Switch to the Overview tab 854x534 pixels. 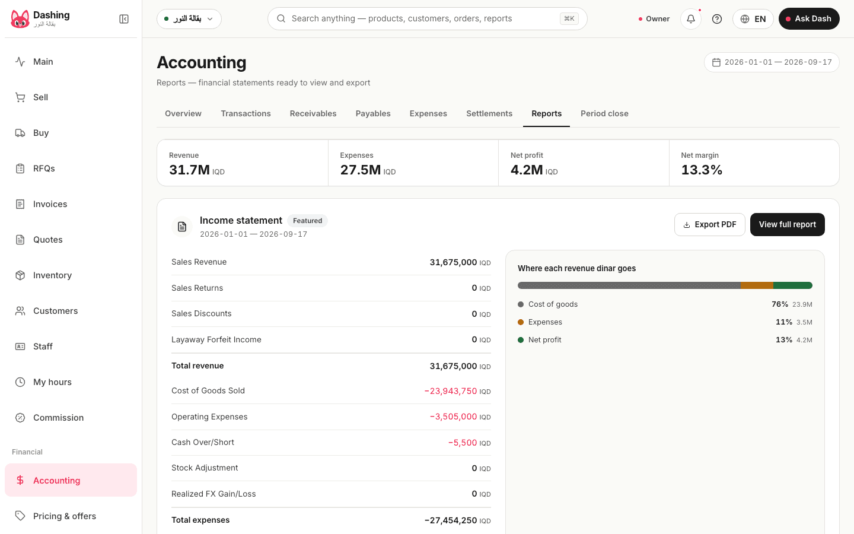(183, 114)
